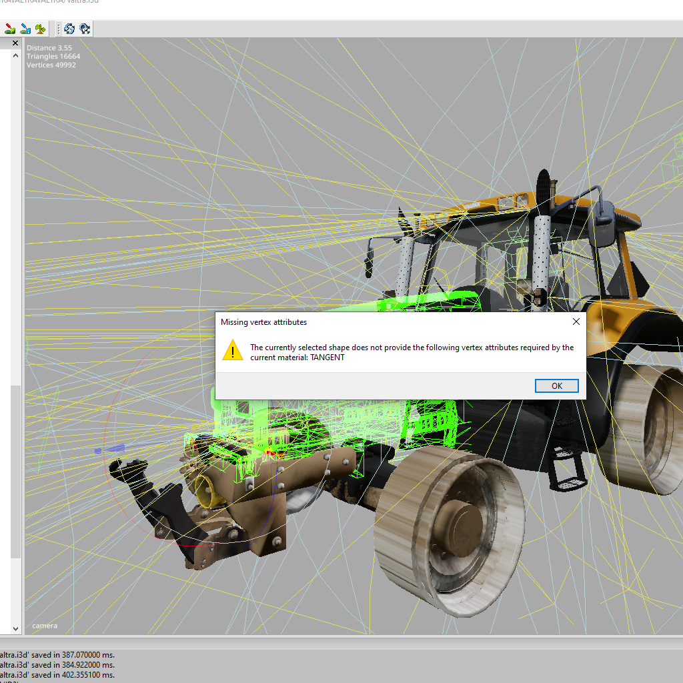Viewport: 683px width, 683px height.
Task: Click the 'Vertices 49992' viewport readout
Action: (51, 65)
